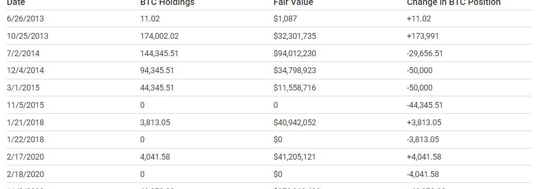Select the 2/18/2020 date cell

tap(25, 174)
